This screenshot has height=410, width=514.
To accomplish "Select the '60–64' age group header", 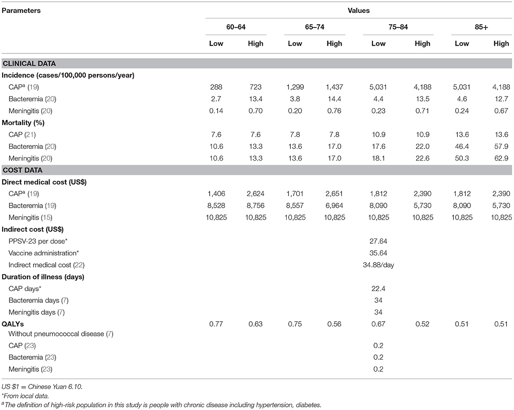I will 236,27.
